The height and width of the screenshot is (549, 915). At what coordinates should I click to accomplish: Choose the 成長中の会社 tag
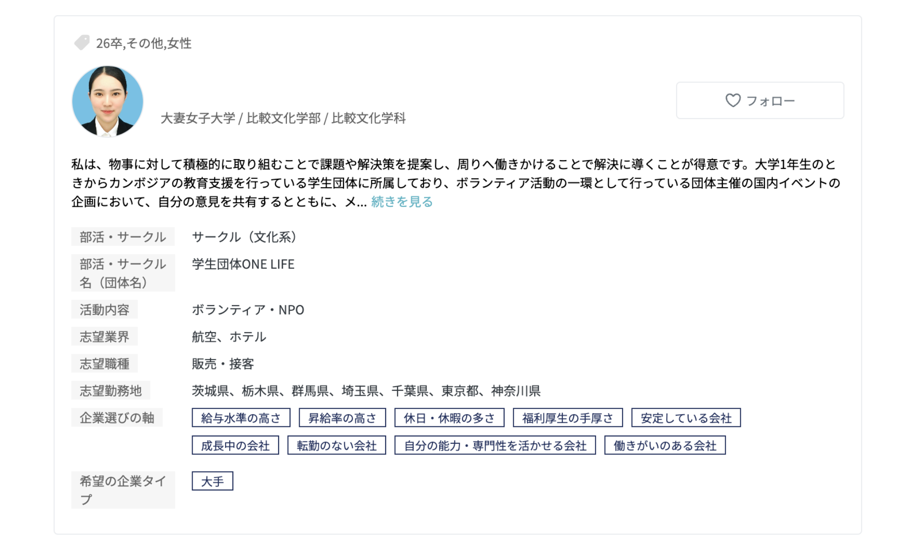pyautogui.click(x=235, y=446)
